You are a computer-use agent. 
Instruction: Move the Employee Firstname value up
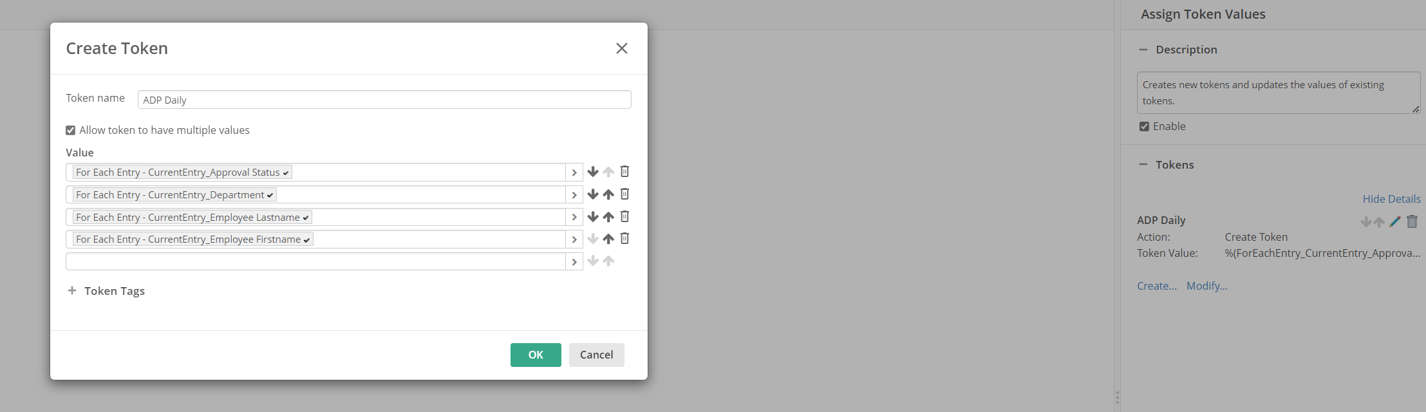608,239
